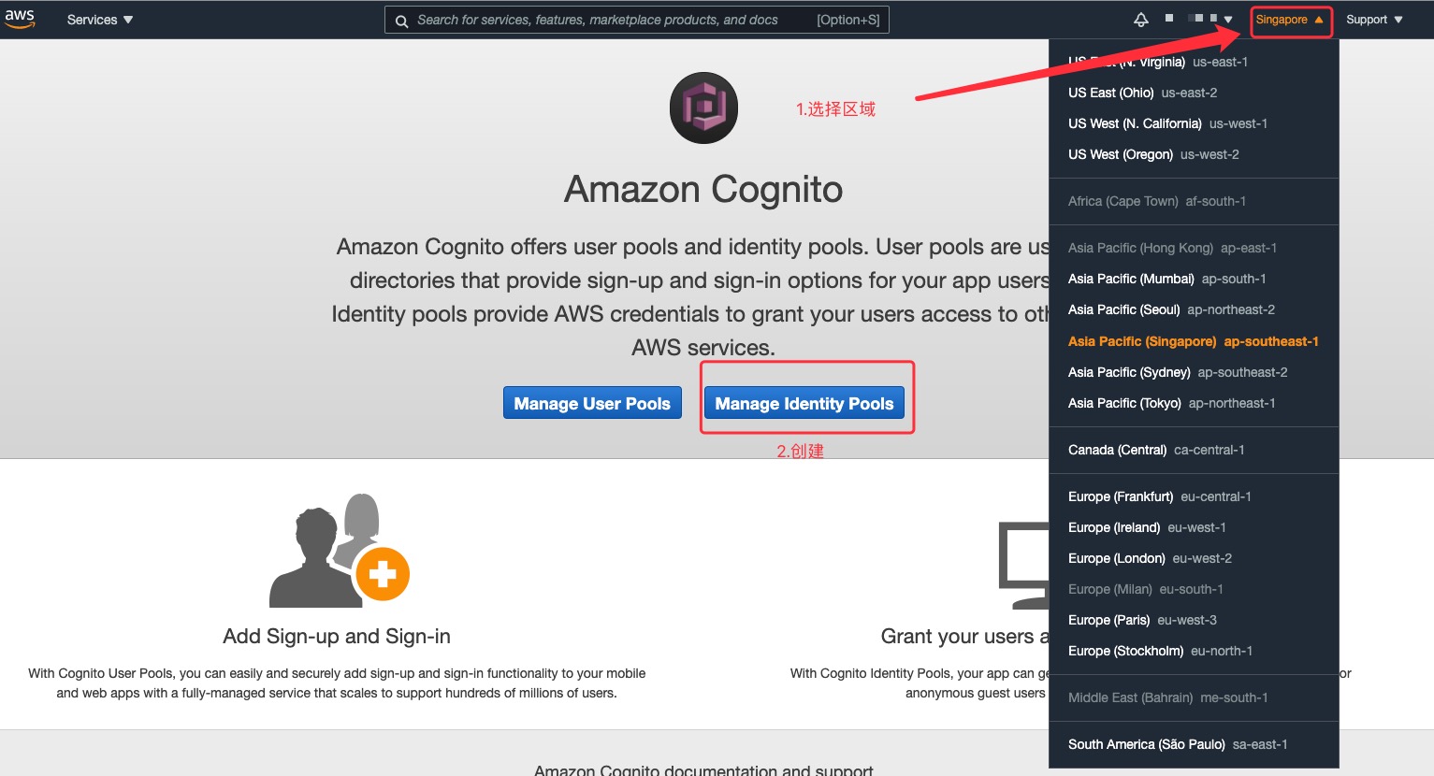Click the Grant your users heading

964,637
